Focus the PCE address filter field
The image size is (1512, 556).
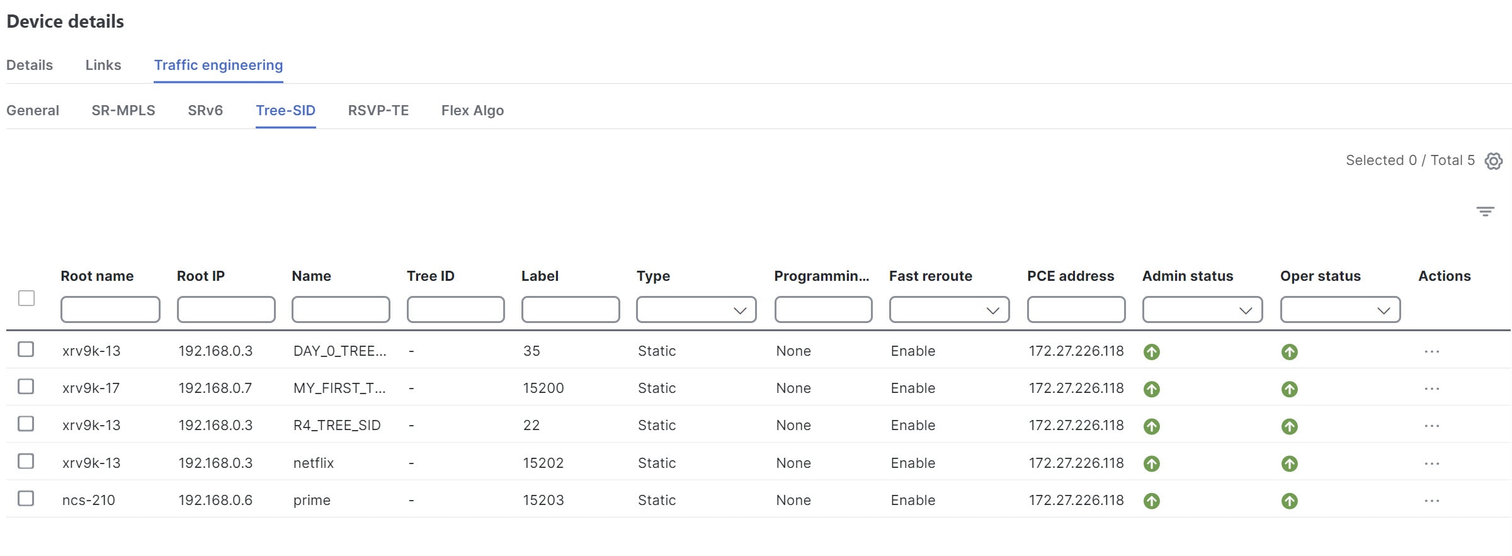[x=1076, y=310]
